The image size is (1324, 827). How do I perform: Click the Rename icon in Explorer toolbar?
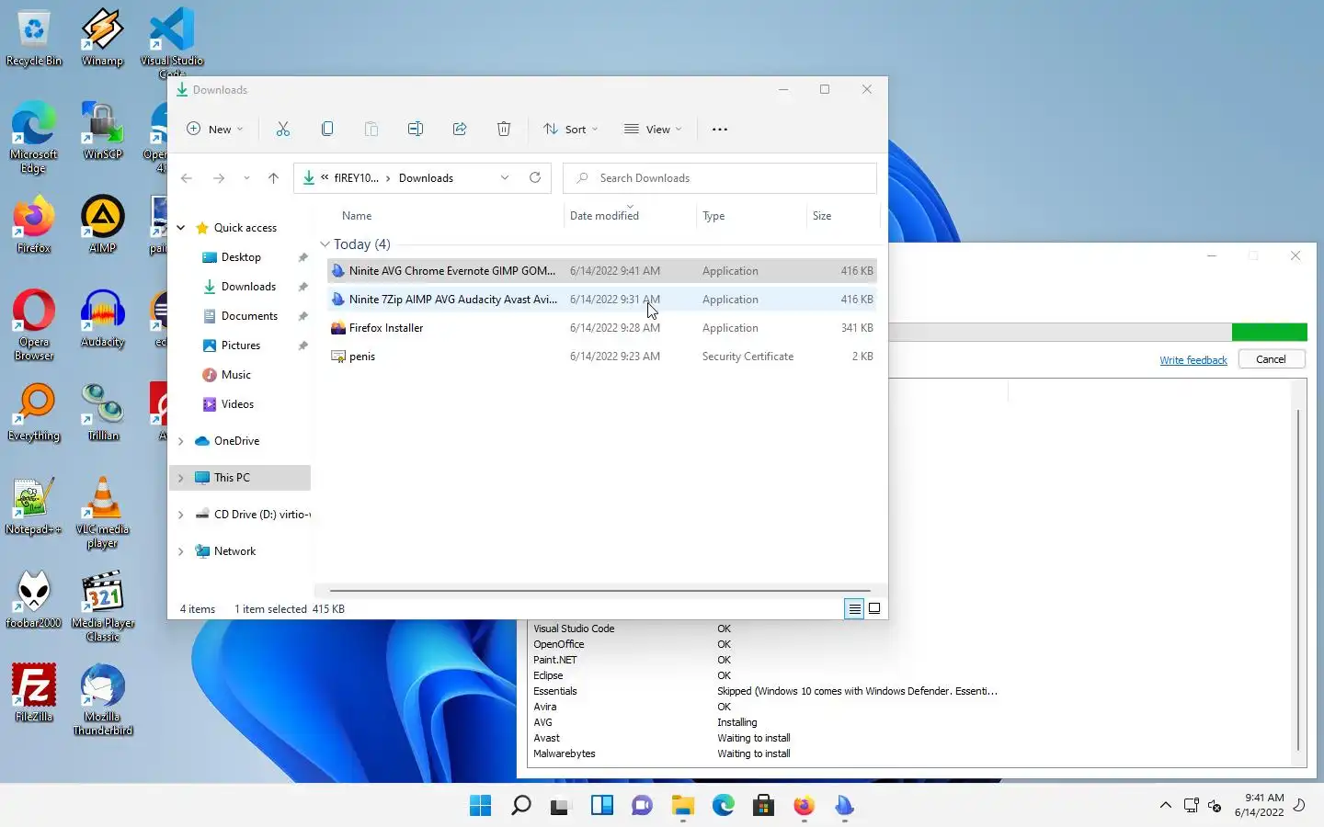point(416,129)
